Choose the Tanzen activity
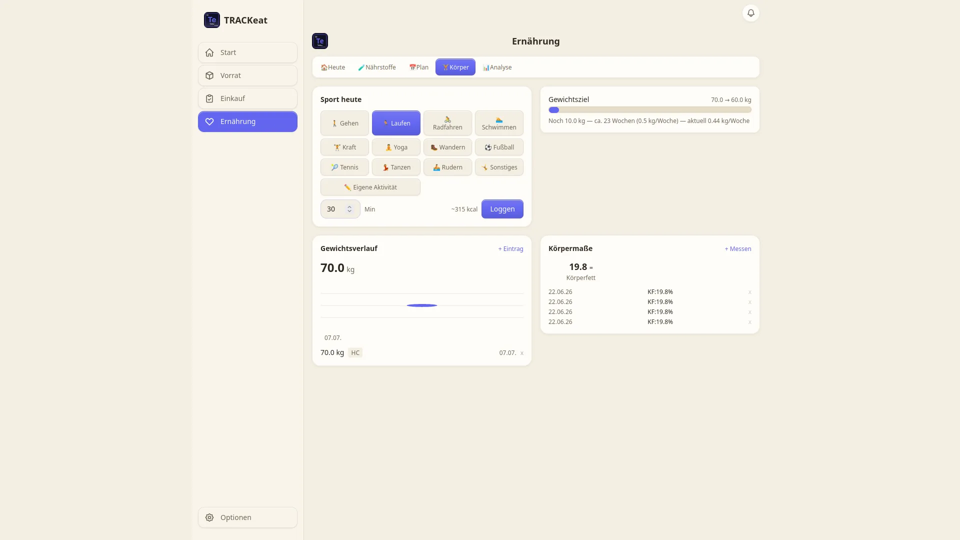 coord(396,167)
